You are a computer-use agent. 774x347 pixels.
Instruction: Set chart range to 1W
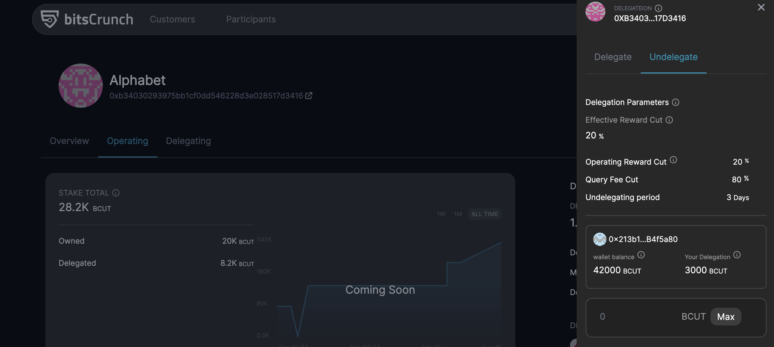(x=441, y=214)
